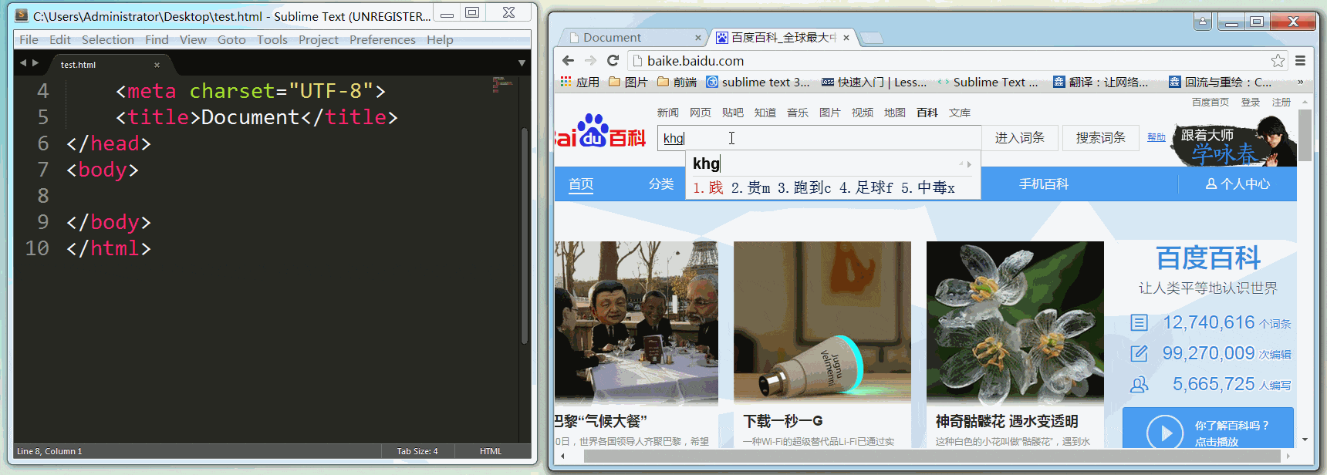1327x475 pixels.
Task: Open the '回流与重绘：C...' bookmark
Action: (1220, 82)
